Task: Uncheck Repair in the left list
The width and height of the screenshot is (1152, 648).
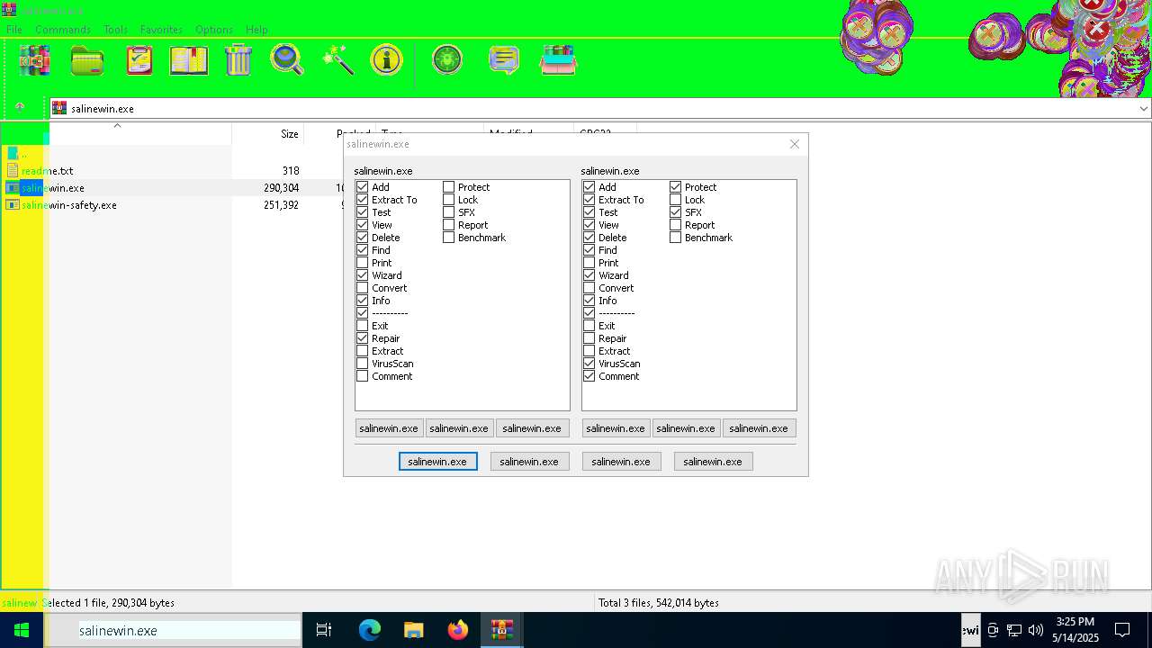Action: click(x=363, y=338)
